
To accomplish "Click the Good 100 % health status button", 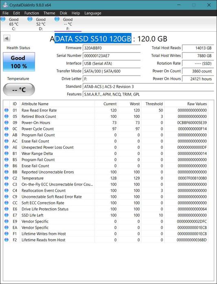I will click(19, 62).
